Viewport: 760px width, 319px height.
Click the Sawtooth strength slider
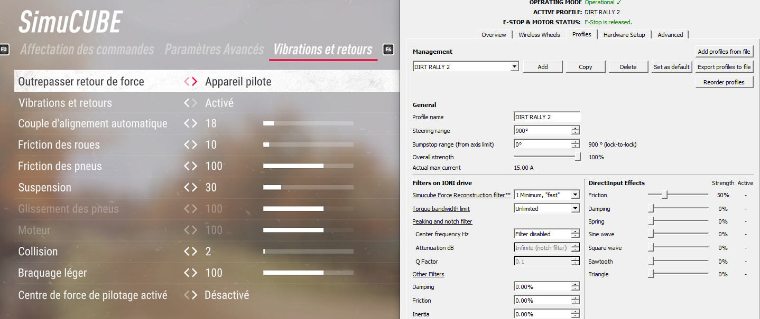678,262
